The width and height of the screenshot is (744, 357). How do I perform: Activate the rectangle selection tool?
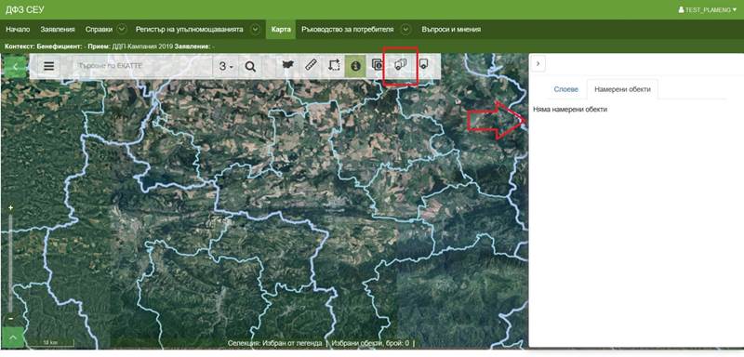334,66
